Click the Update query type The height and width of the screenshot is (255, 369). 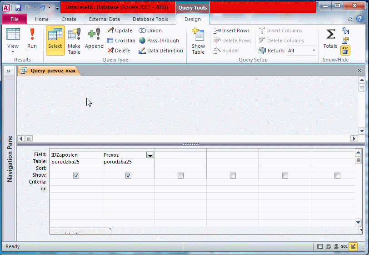click(x=120, y=31)
